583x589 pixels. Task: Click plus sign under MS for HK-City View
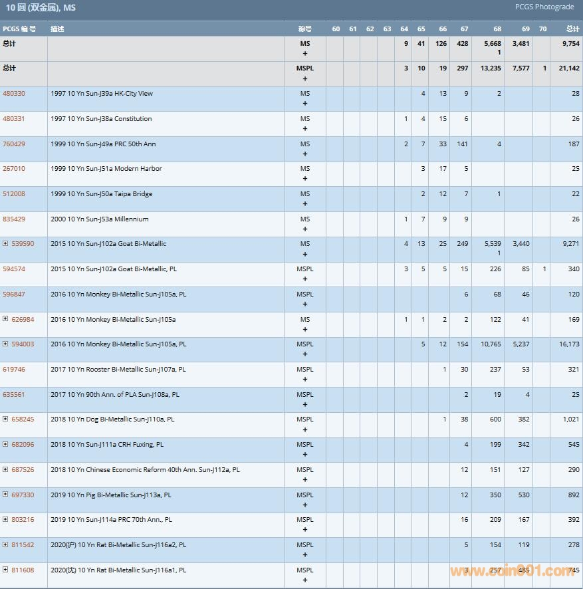305,104
